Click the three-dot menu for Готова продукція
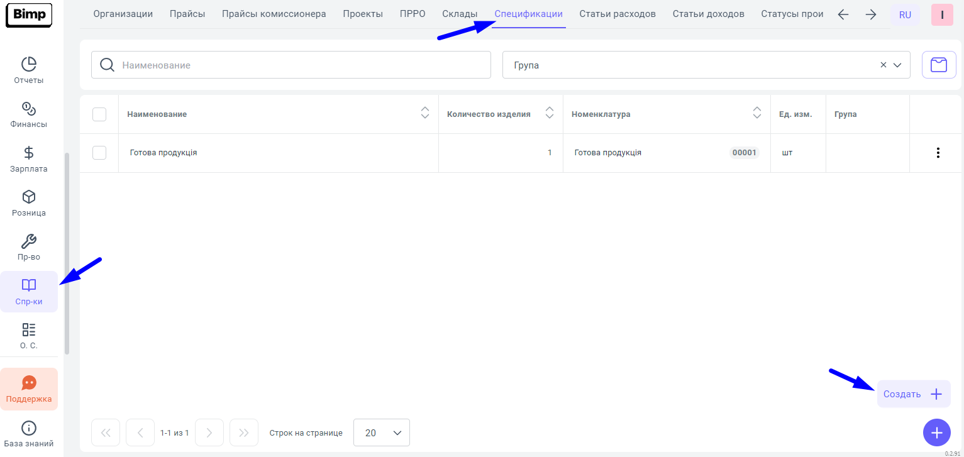 coord(938,153)
